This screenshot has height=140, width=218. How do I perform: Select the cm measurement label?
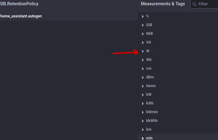149,68
